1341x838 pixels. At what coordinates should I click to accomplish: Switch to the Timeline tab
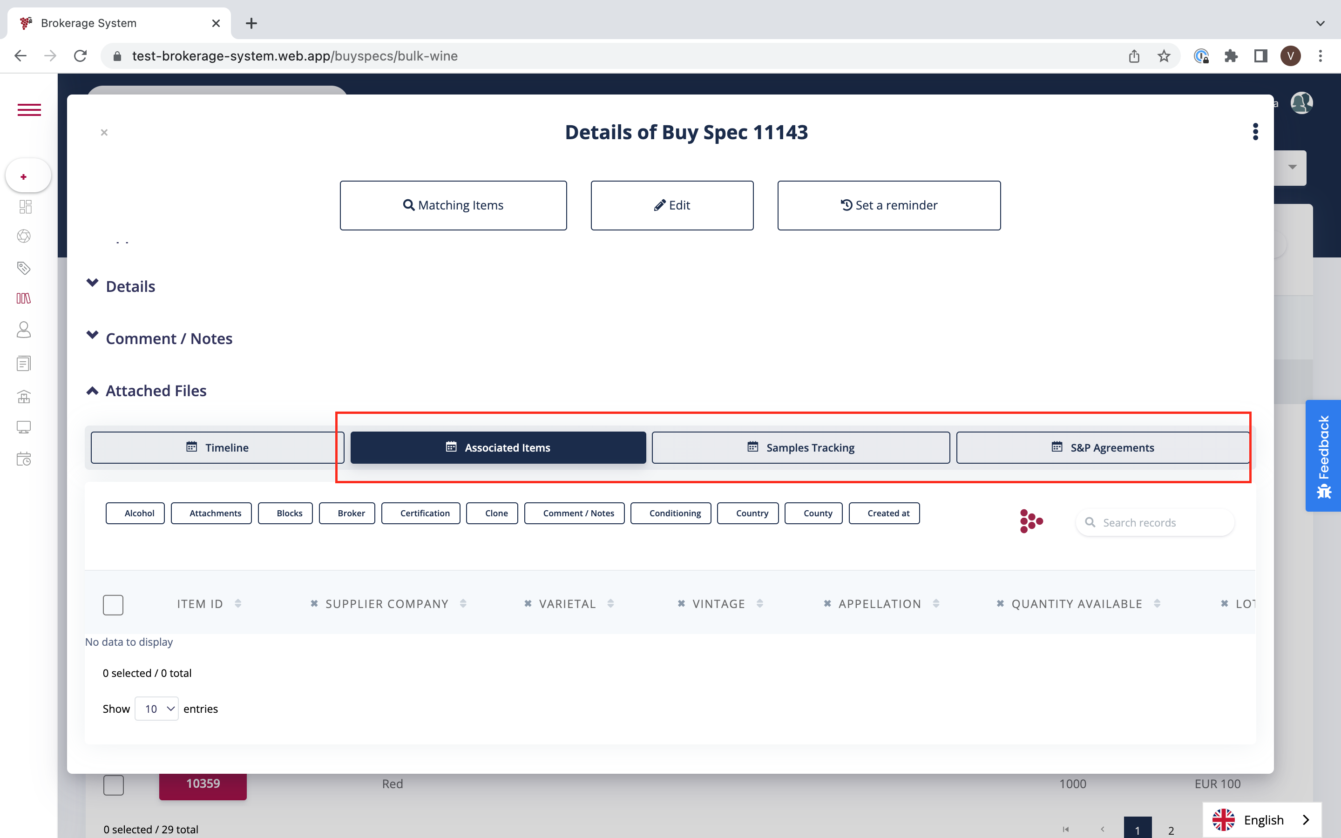[217, 448]
